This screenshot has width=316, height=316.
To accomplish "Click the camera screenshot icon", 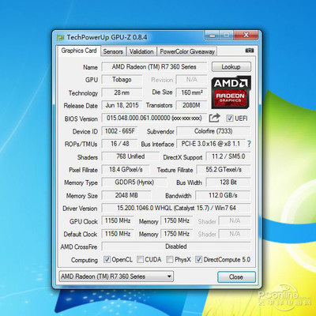I will pyautogui.click(x=250, y=51).
